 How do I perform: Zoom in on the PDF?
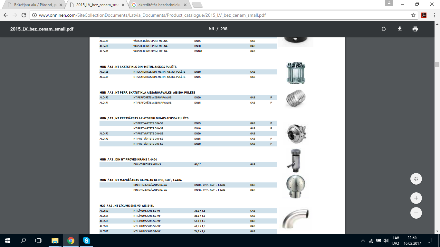point(416,198)
